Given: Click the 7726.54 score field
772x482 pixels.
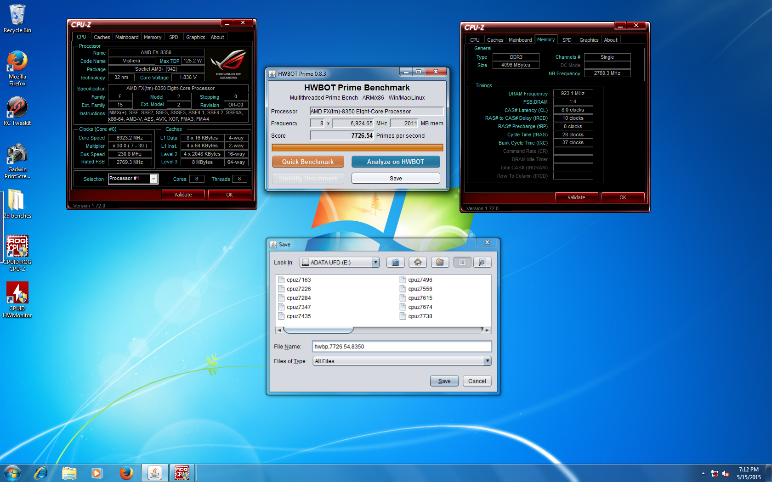Looking at the screenshot, I should tap(341, 135).
